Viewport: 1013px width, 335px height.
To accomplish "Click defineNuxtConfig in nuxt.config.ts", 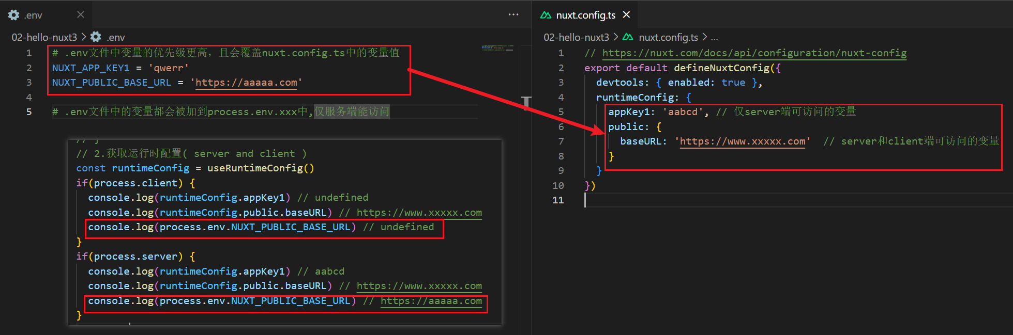I will 721,68.
